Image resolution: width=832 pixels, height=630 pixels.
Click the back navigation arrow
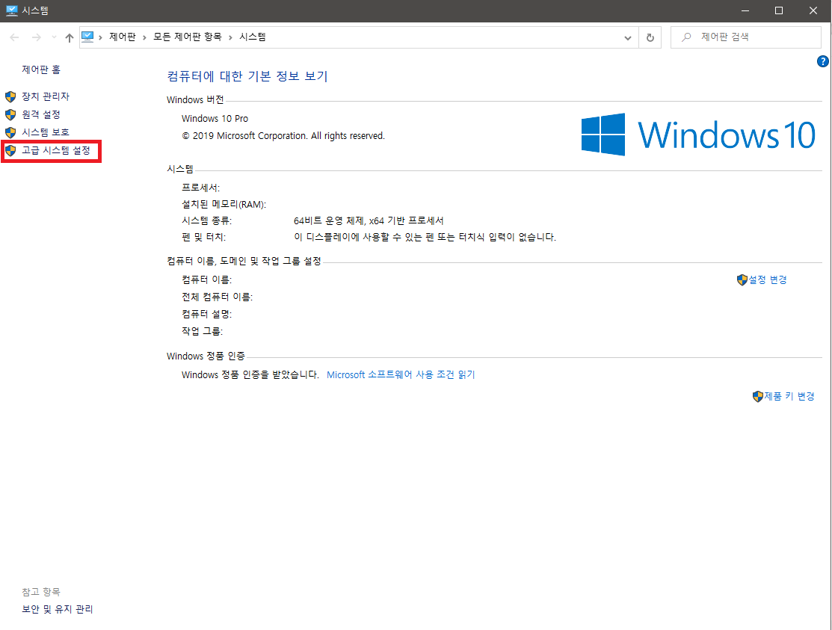[14, 37]
